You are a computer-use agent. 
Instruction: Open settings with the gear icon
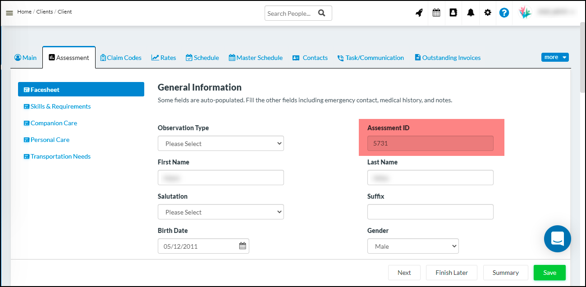tap(488, 13)
